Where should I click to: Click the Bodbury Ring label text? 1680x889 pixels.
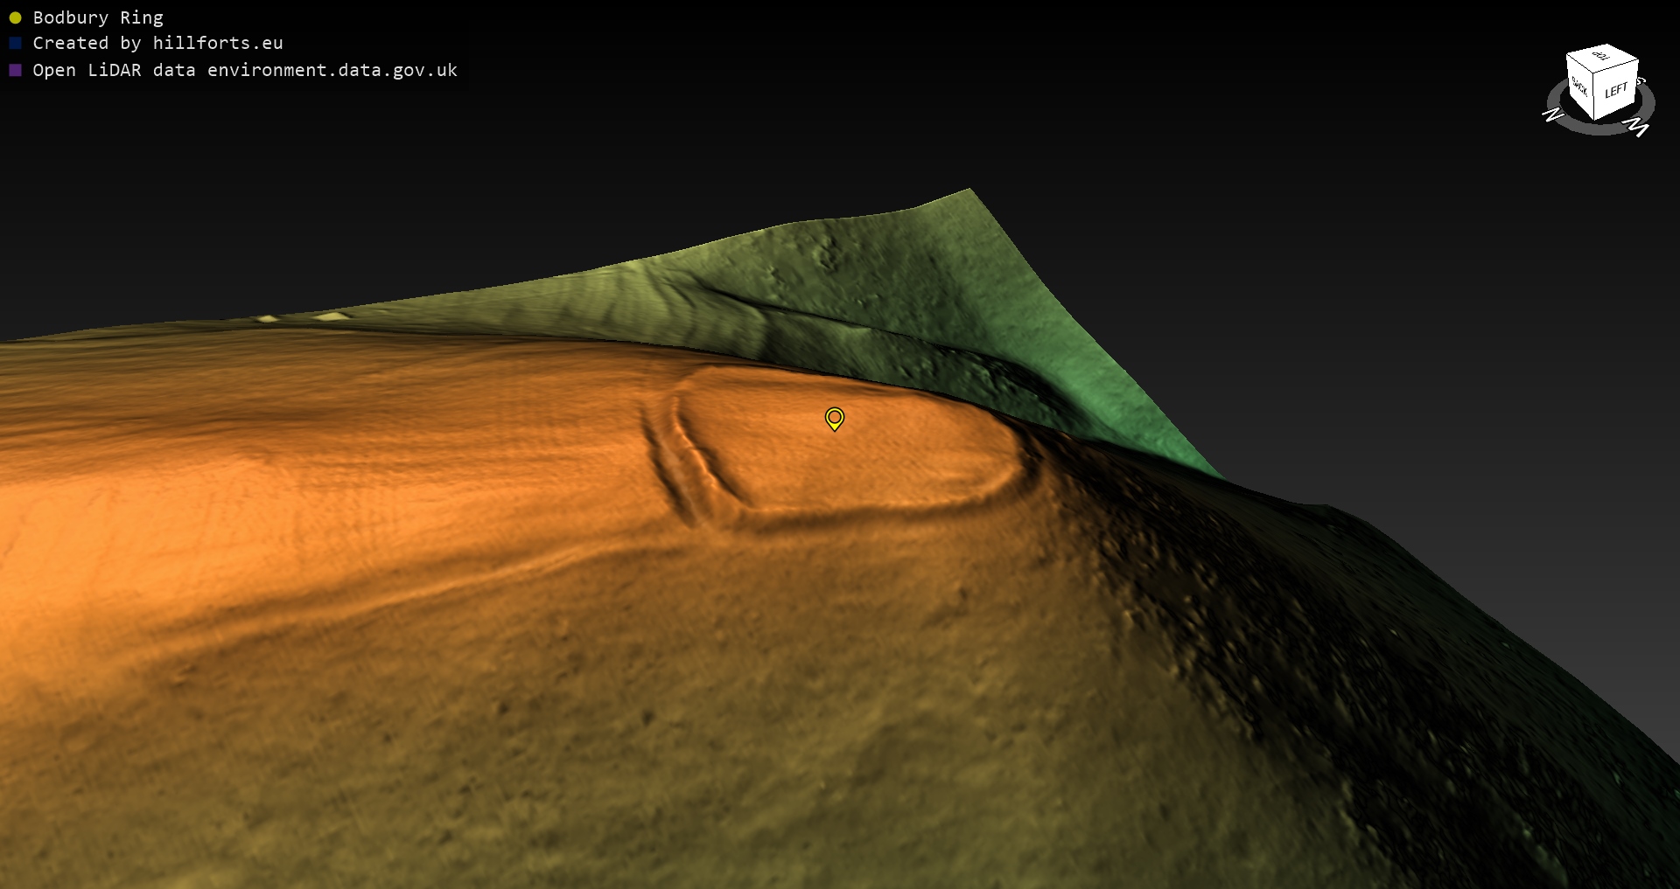98,17
